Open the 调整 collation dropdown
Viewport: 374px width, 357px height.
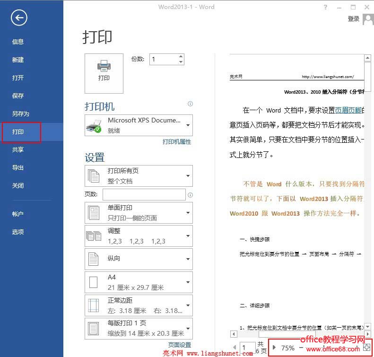[x=139, y=236]
